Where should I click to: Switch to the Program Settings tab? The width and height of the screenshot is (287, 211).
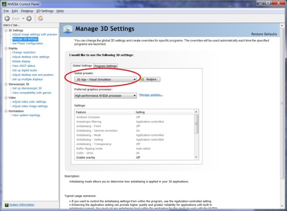coord(105,66)
